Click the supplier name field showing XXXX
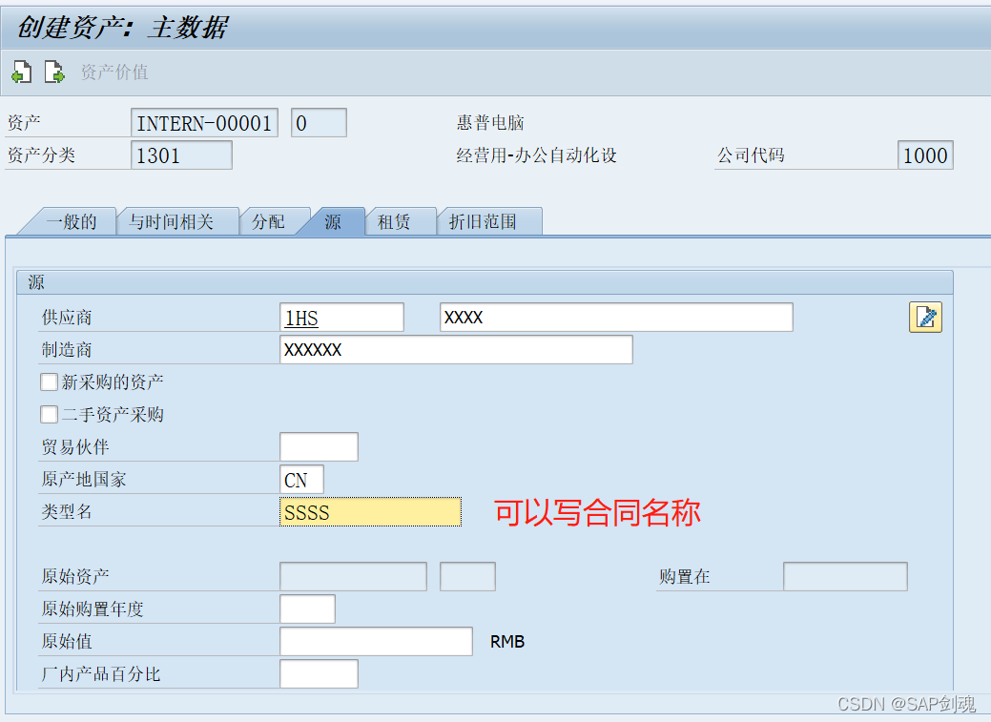This screenshot has width=991, height=722. 616,318
